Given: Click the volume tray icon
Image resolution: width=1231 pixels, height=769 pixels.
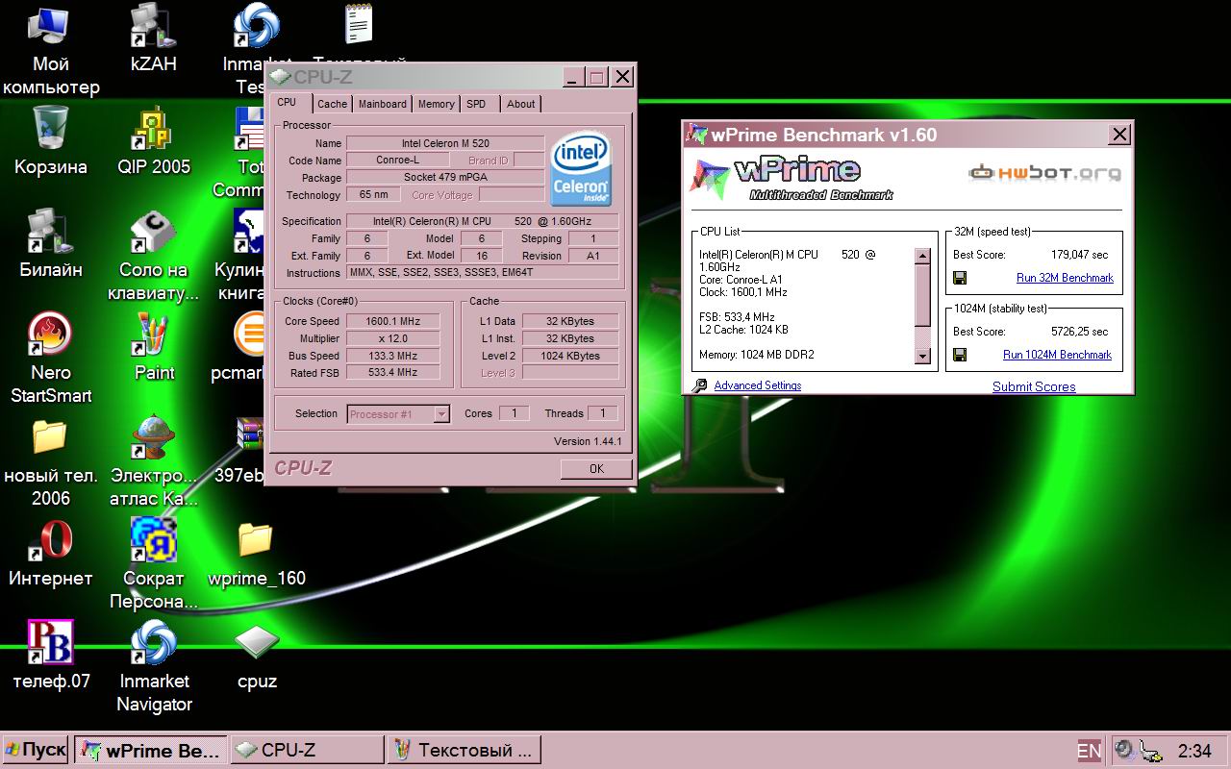Looking at the screenshot, I should click(1125, 750).
